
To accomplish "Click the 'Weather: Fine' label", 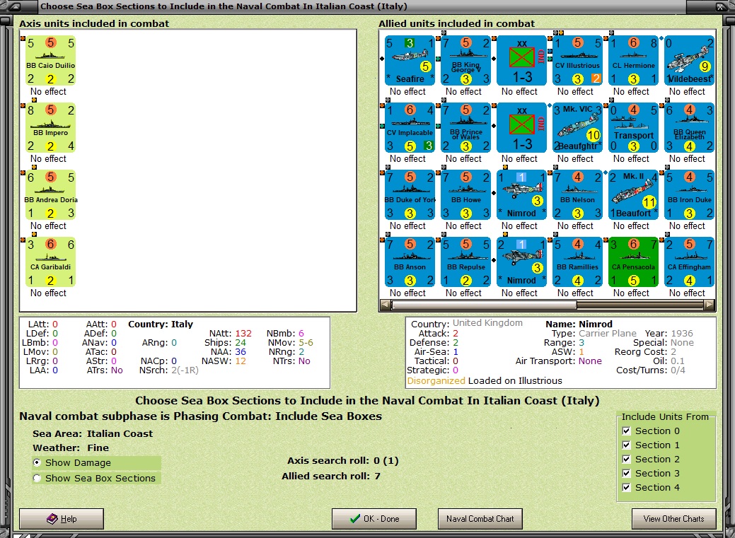I will [x=71, y=448].
